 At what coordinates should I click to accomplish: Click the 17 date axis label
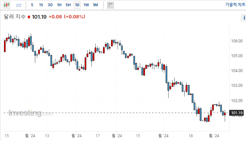(98, 136)
